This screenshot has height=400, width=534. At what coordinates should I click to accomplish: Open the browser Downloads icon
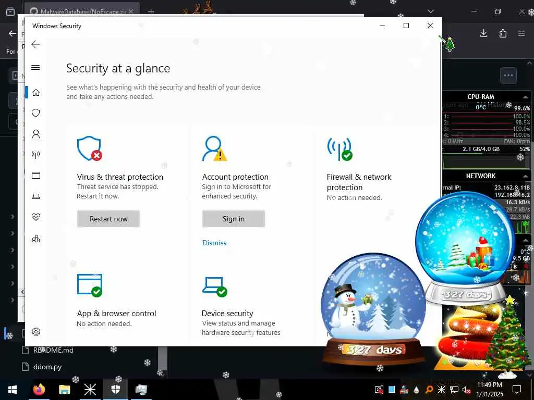[483, 33]
